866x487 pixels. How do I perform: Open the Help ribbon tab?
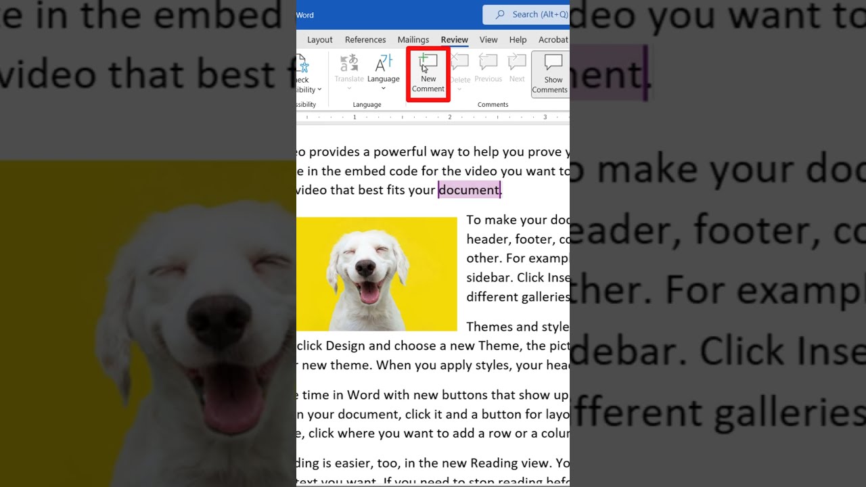point(518,40)
